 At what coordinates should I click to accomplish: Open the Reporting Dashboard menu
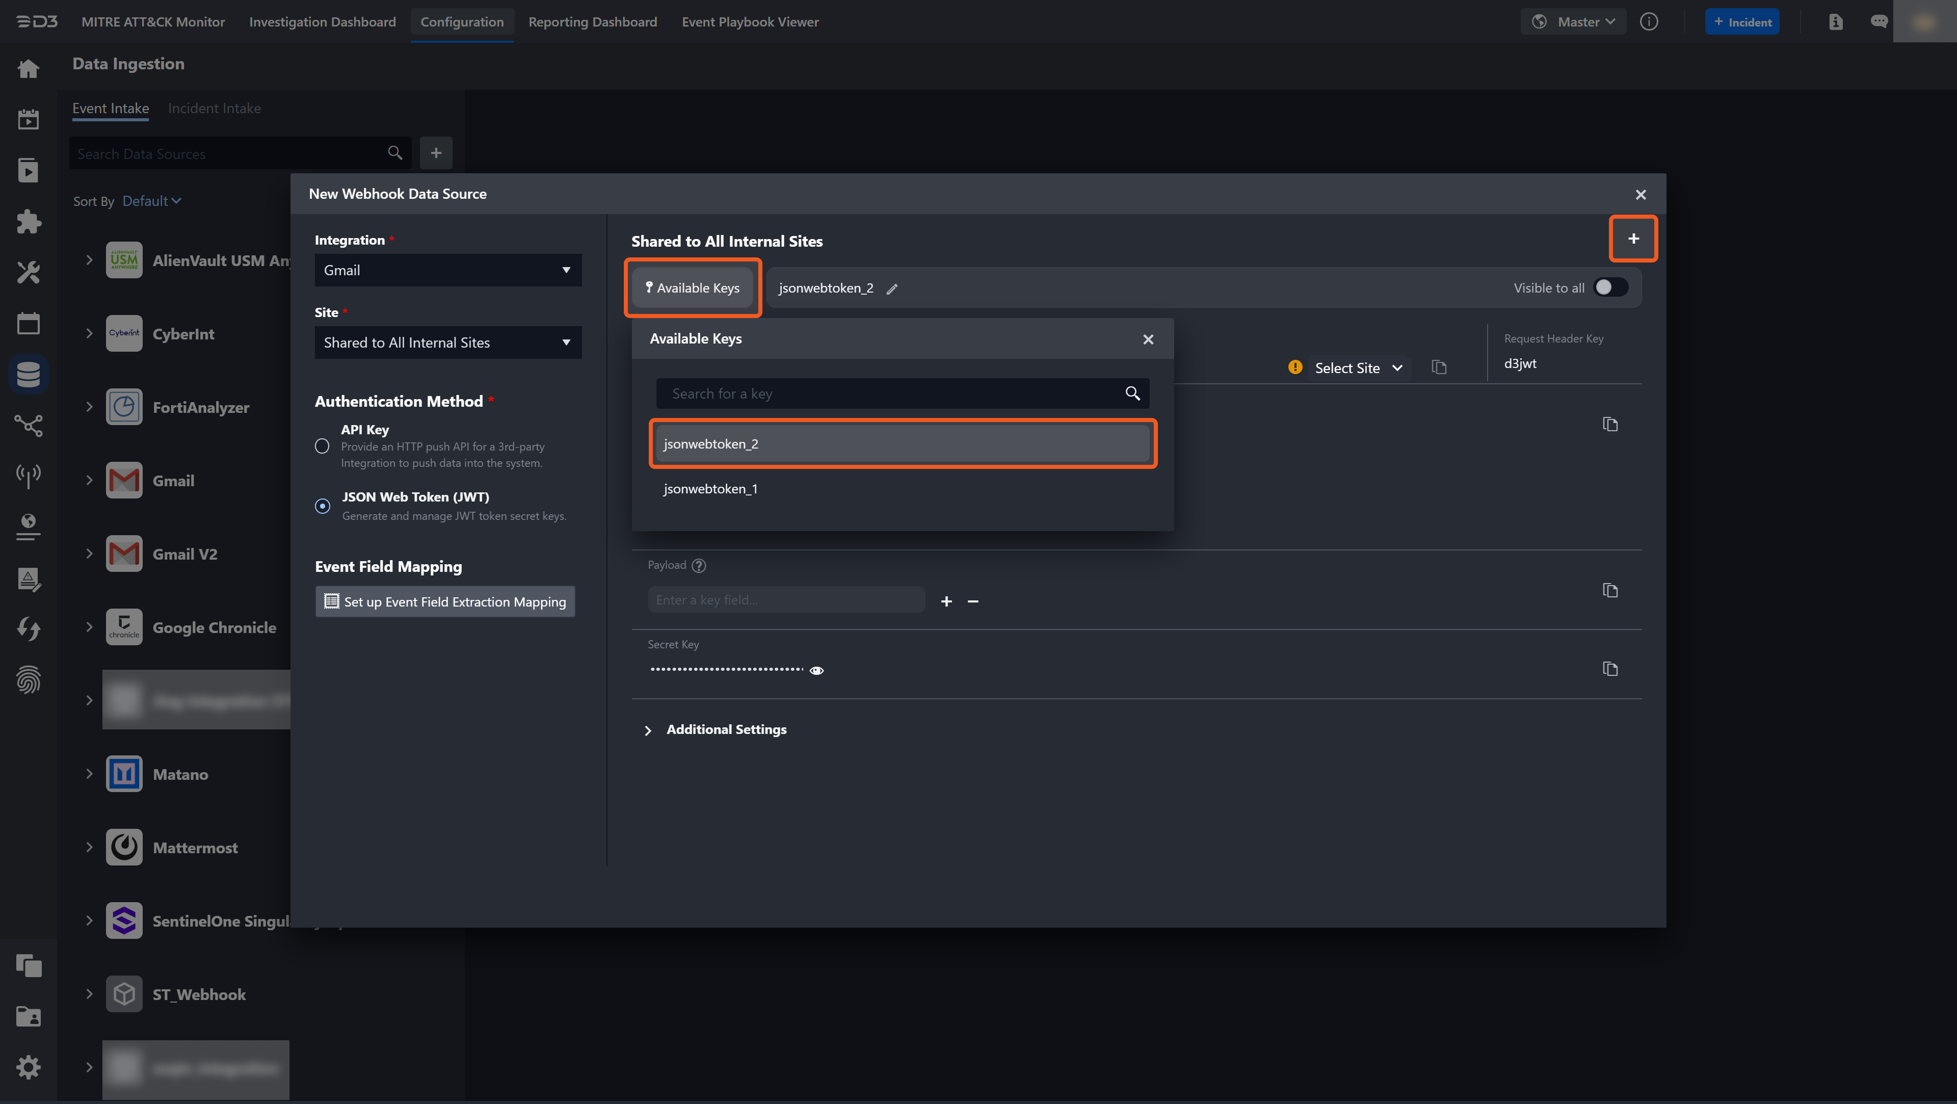tap(593, 22)
